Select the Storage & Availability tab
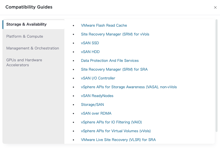 pos(26,24)
